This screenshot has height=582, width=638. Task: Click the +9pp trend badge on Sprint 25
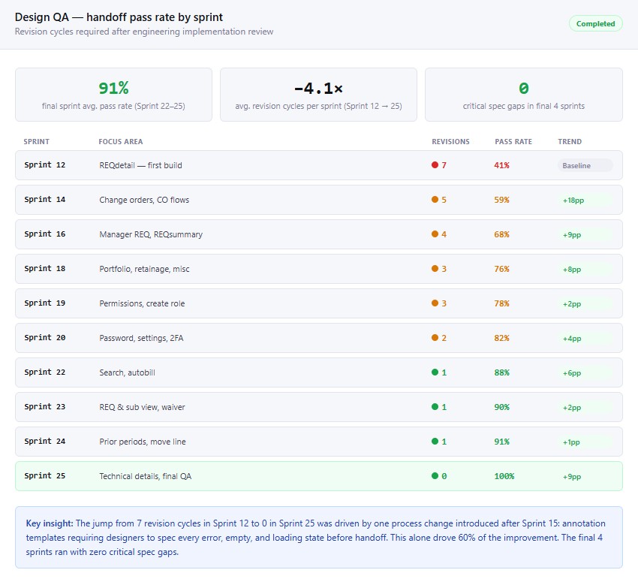(x=573, y=476)
